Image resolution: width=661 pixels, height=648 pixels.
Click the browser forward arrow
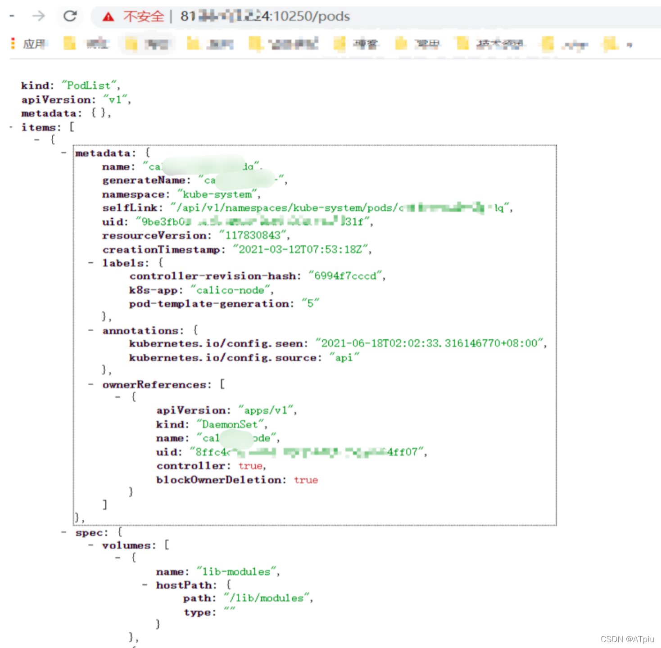point(39,16)
